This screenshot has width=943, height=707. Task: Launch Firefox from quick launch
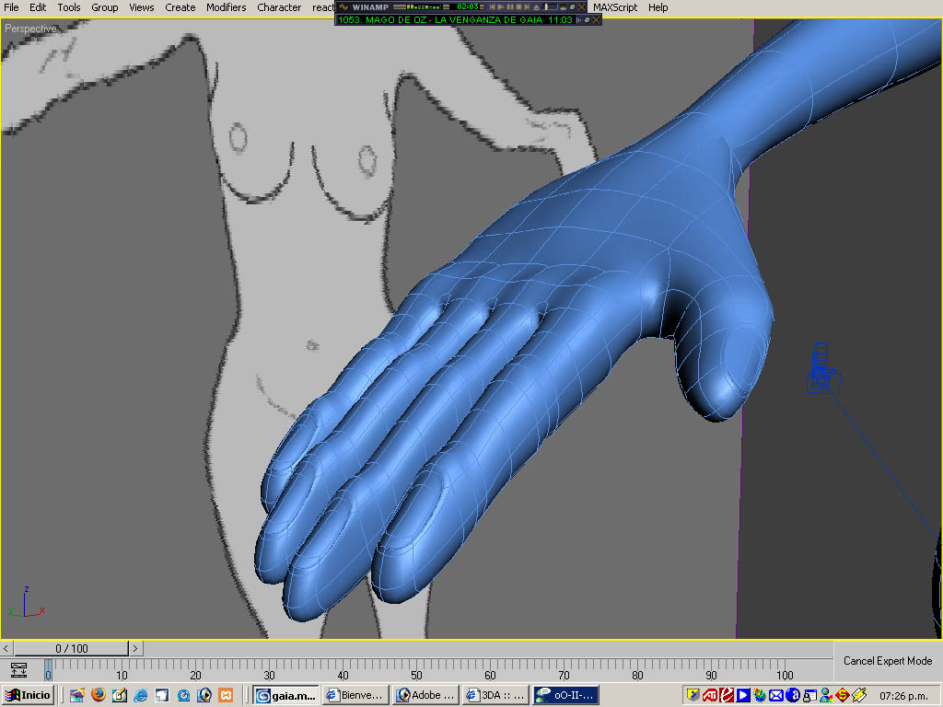[99, 695]
